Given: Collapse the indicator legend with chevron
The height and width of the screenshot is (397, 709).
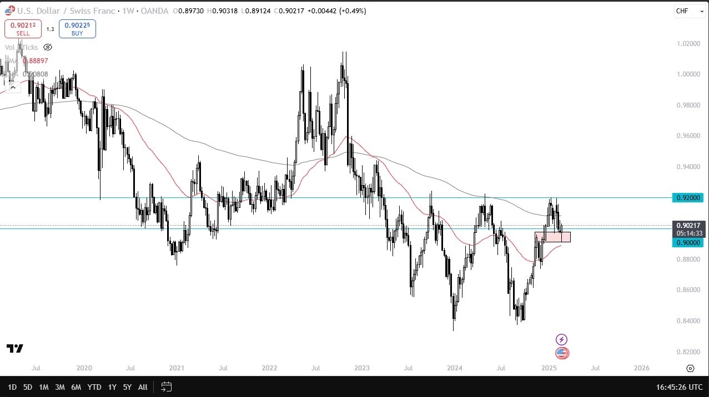Looking at the screenshot, I should click(x=13, y=86).
